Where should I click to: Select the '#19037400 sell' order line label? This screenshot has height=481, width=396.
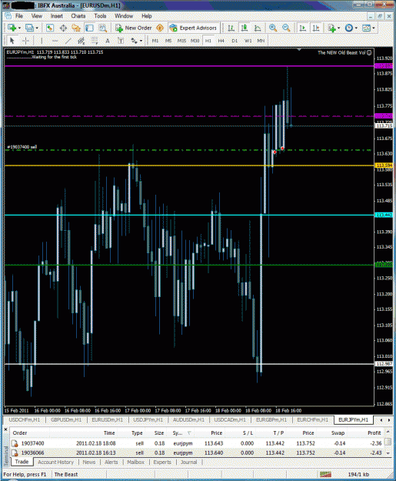pyautogui.click(x=22, y=147)
